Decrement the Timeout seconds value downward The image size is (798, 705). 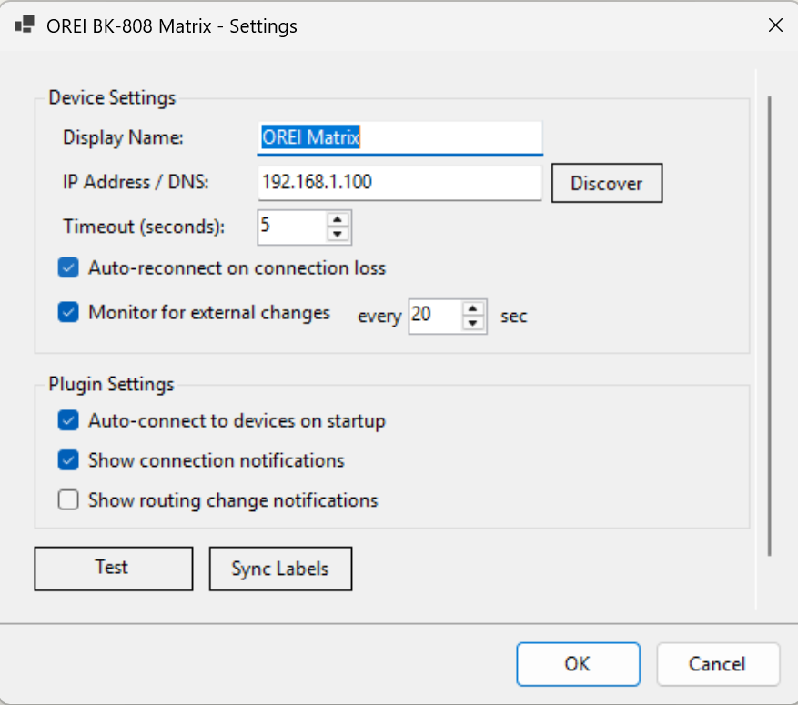click(337, 234)
